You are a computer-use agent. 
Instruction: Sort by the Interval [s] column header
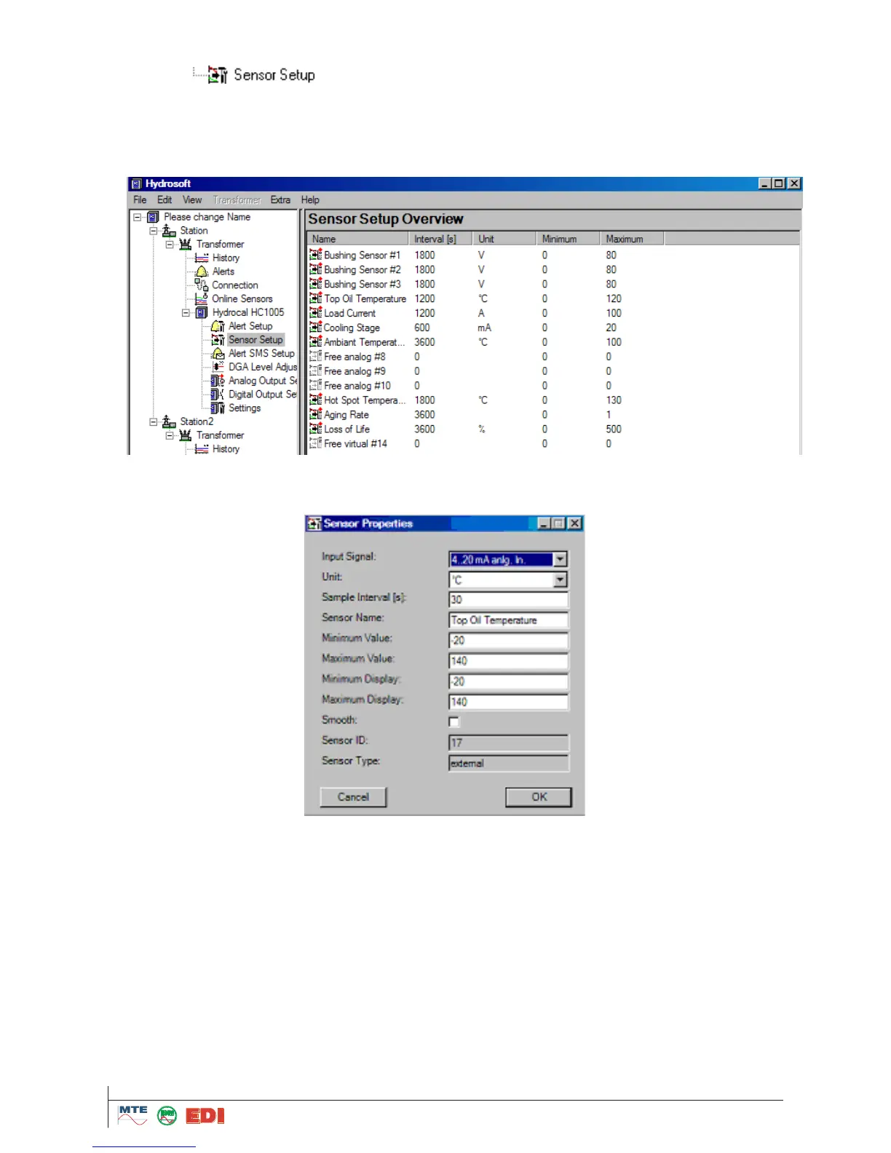tap(440, 239)
